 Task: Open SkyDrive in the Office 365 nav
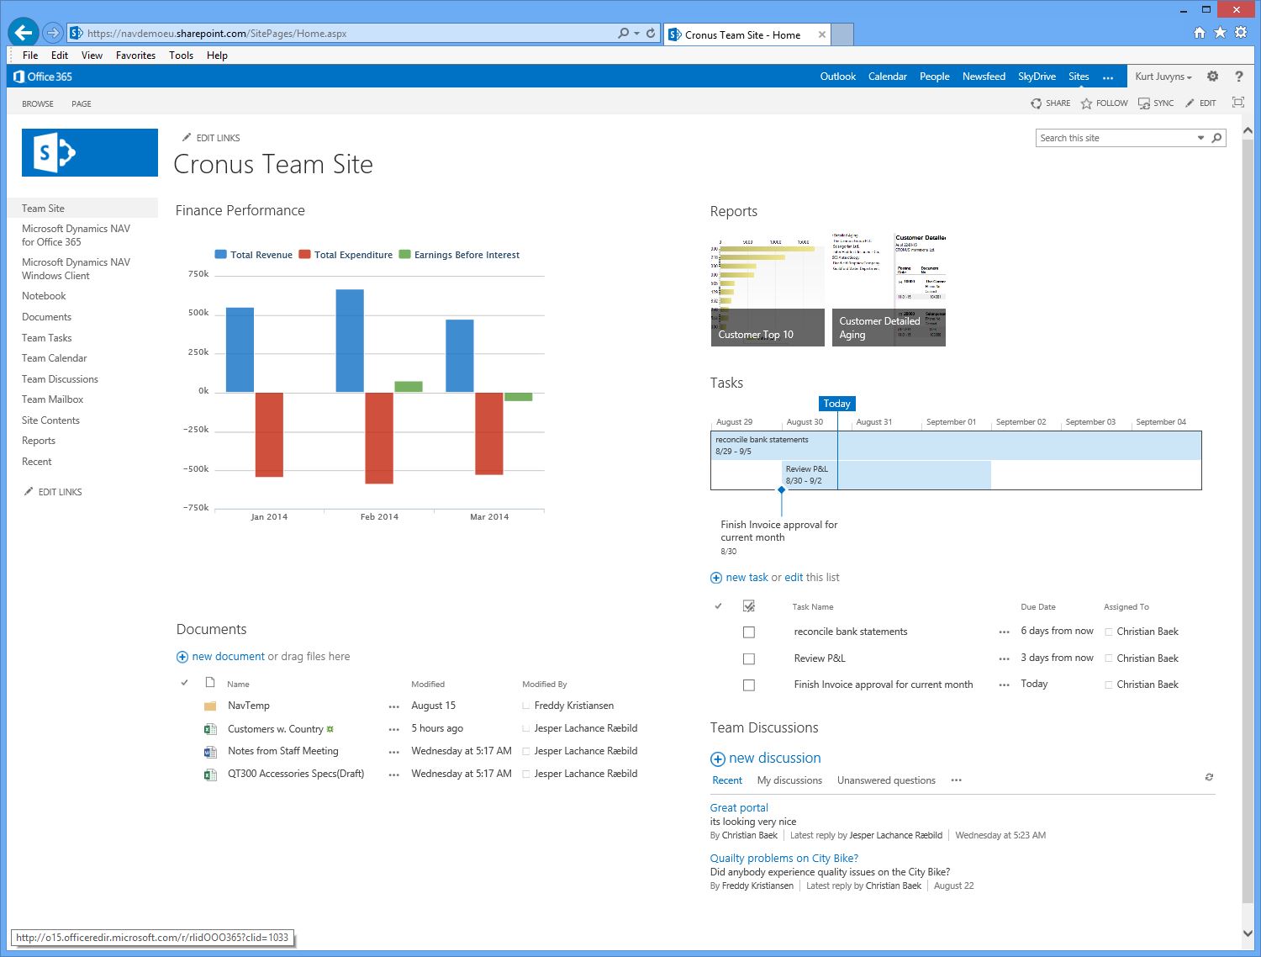1037,77
